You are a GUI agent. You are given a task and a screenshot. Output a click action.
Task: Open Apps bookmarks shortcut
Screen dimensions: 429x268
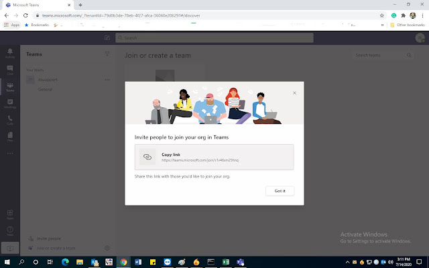(x=12, y=25)
